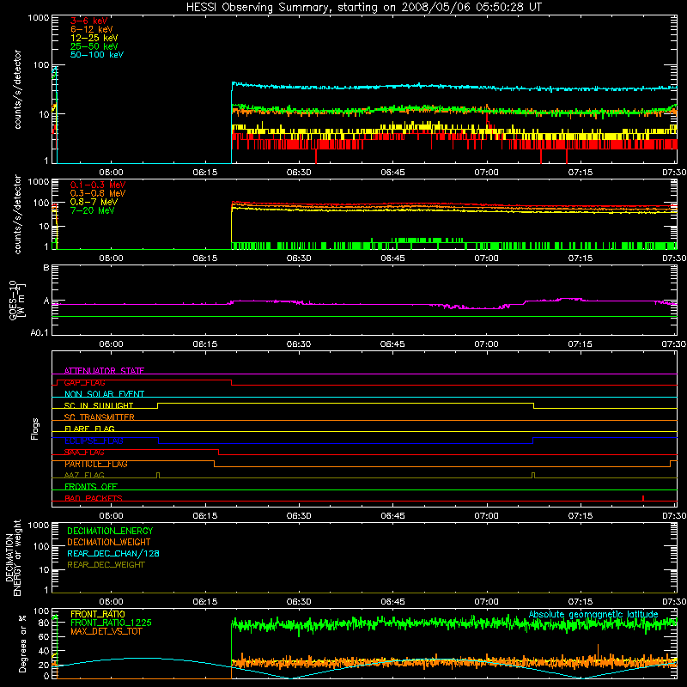Select the FLARE_FLAG label
The height and width of the screenshot is (687, 687).
89,429
